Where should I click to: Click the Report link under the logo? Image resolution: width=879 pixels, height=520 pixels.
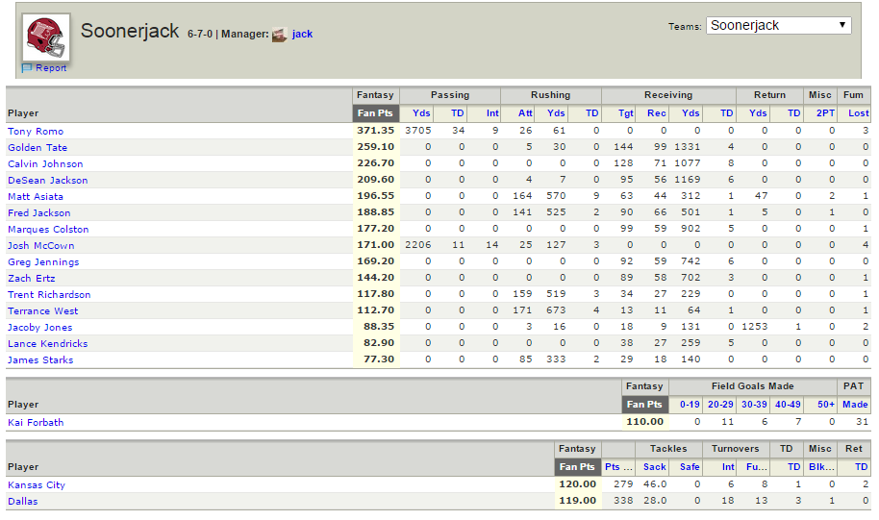click(51, 68)
